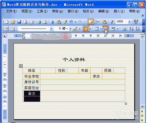Sort table ascending A to Z
Screen dimensions: 147x123
pos(131,29)
